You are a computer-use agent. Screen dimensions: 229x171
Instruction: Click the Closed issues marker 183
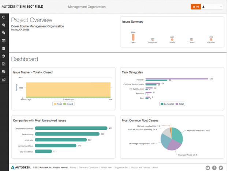(191, 41)
